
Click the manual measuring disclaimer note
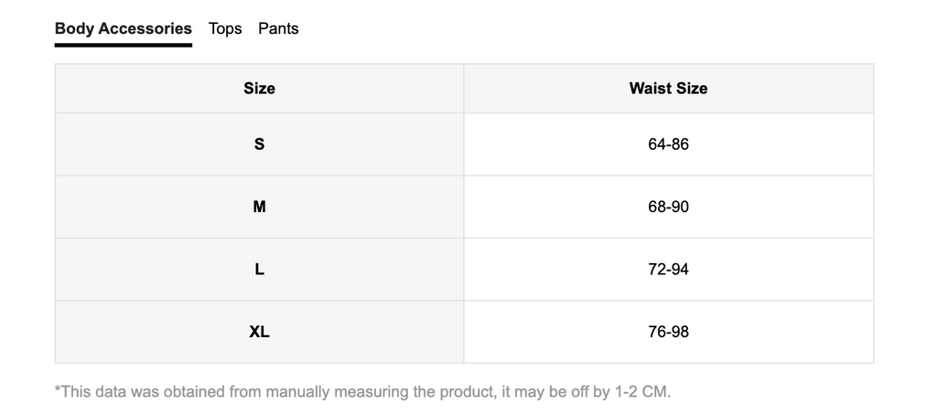362,392
